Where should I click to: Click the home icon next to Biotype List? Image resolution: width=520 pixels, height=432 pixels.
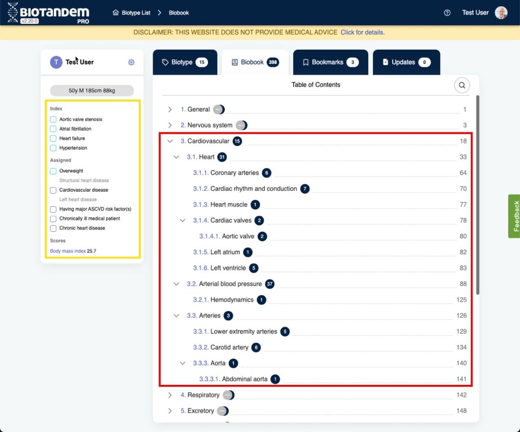116,13
